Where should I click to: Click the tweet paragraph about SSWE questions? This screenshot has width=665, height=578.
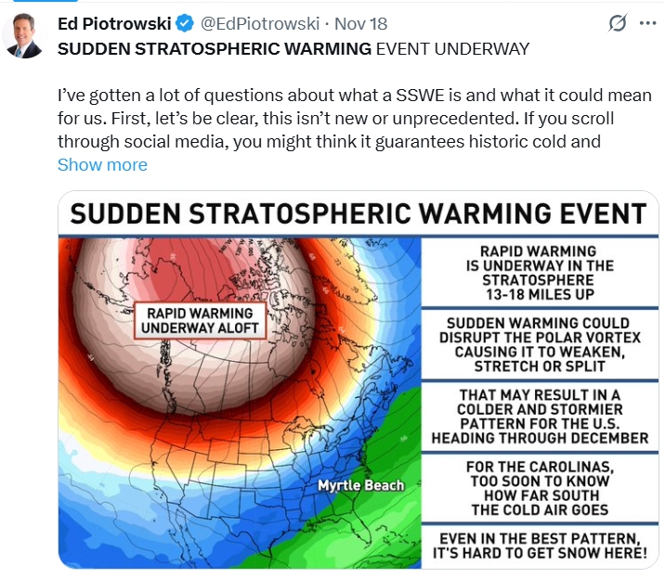coord(353,119)
